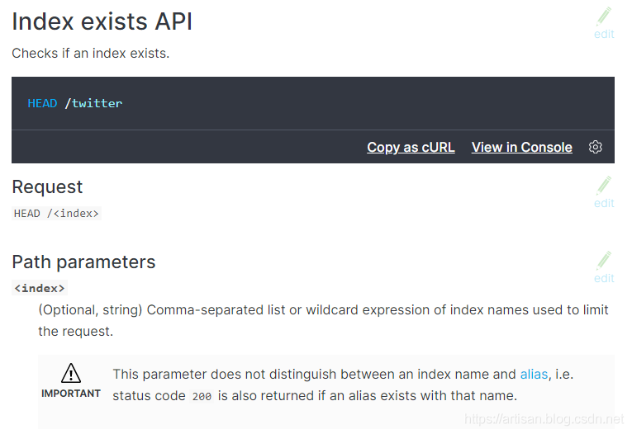632x434 pixels.
Task: Open View in Console link
Action: point(521,147)
